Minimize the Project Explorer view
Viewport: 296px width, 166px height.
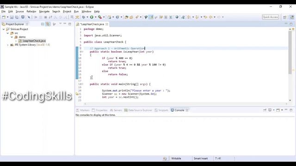(65, 24)
